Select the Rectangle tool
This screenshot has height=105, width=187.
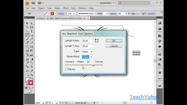point(32,35)
